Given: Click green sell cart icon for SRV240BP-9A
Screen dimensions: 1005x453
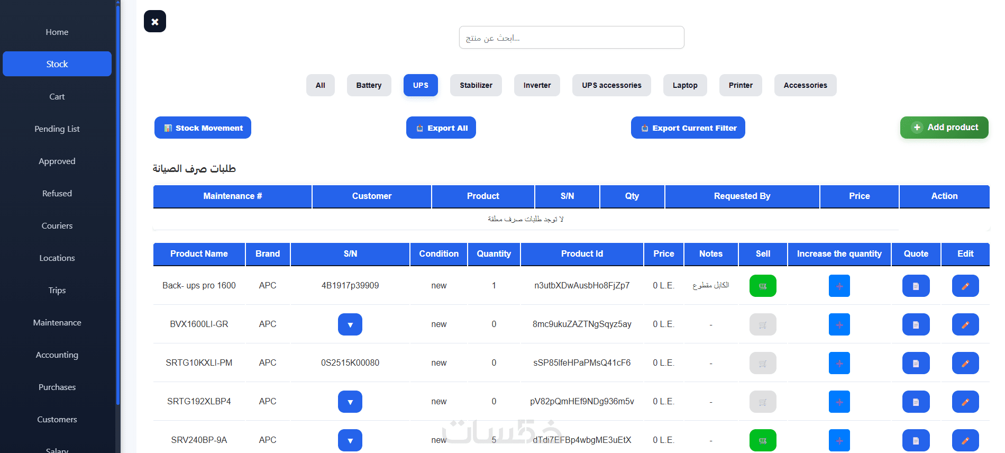Looking at the screenshot, I should click(x=763, y=440).
